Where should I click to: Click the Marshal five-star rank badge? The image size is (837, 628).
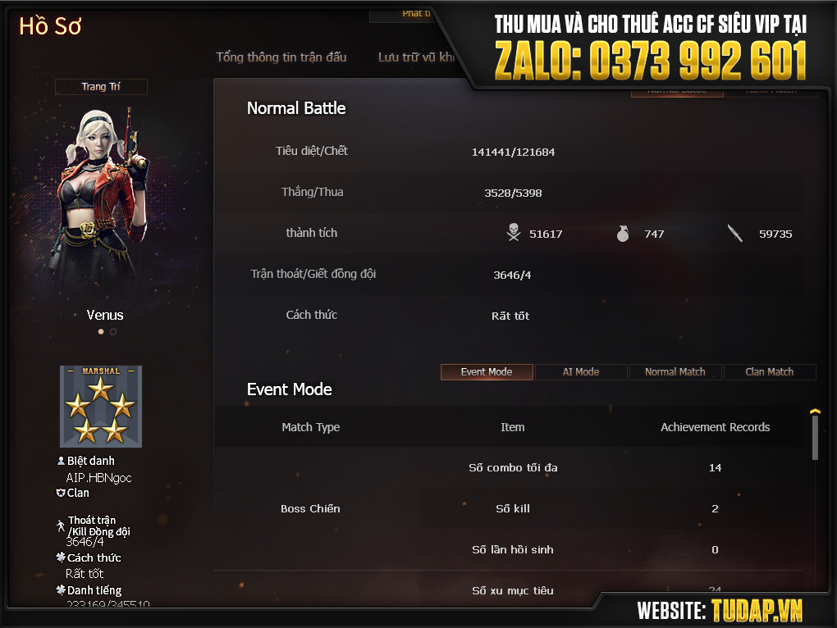coord(101,406)
